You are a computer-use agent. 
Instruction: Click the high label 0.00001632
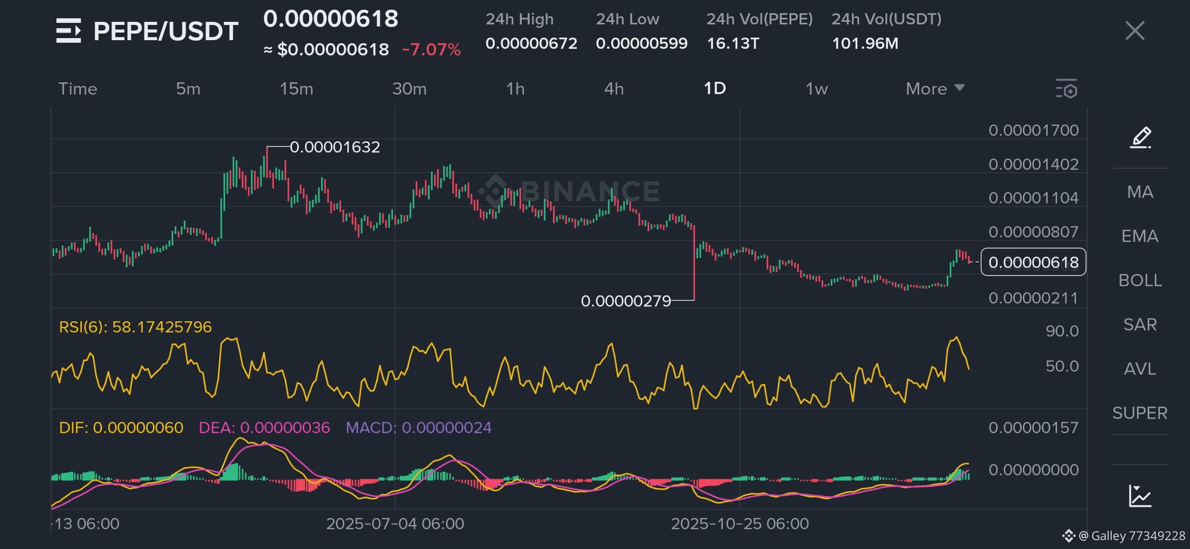coord(335,147)
